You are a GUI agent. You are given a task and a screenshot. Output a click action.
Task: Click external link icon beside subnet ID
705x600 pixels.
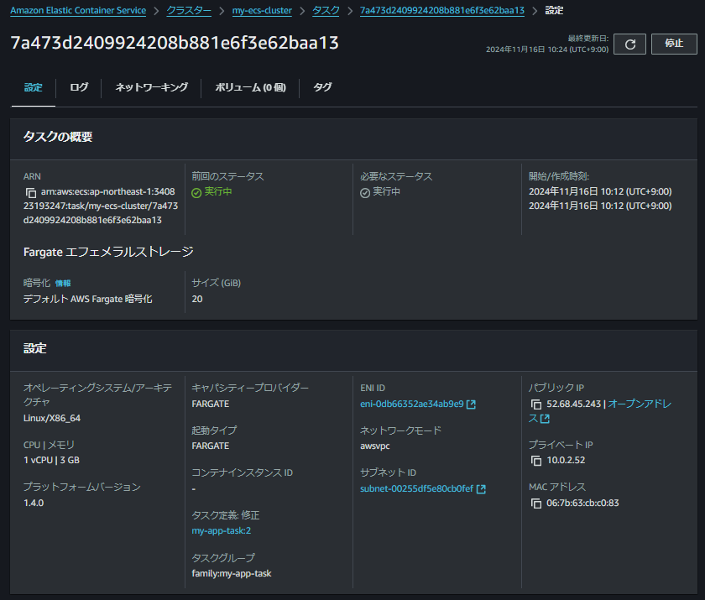click(481, 489)
